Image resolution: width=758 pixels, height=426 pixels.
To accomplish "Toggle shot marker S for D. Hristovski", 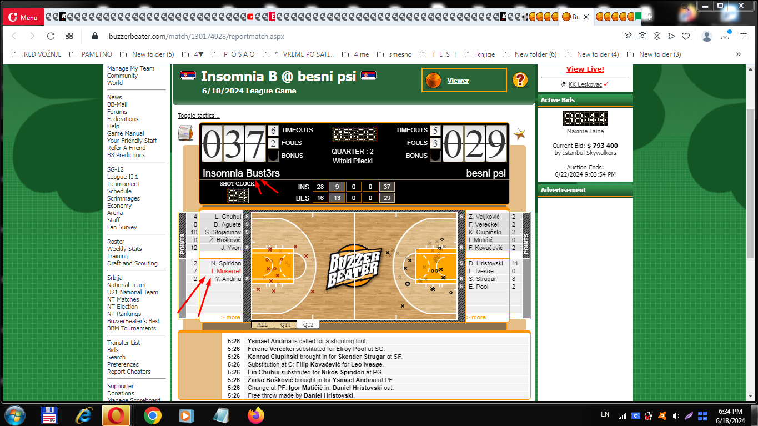I will click(461, 263).
